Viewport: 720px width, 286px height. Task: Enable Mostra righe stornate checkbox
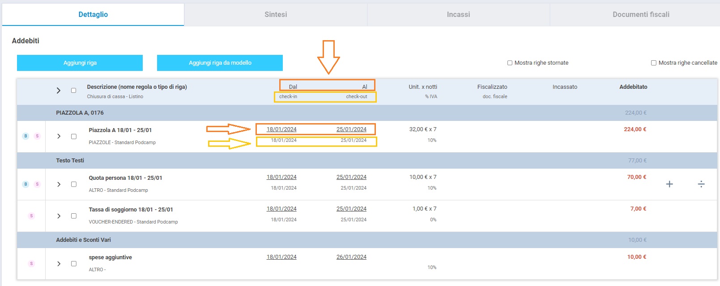tap(510, 63)
